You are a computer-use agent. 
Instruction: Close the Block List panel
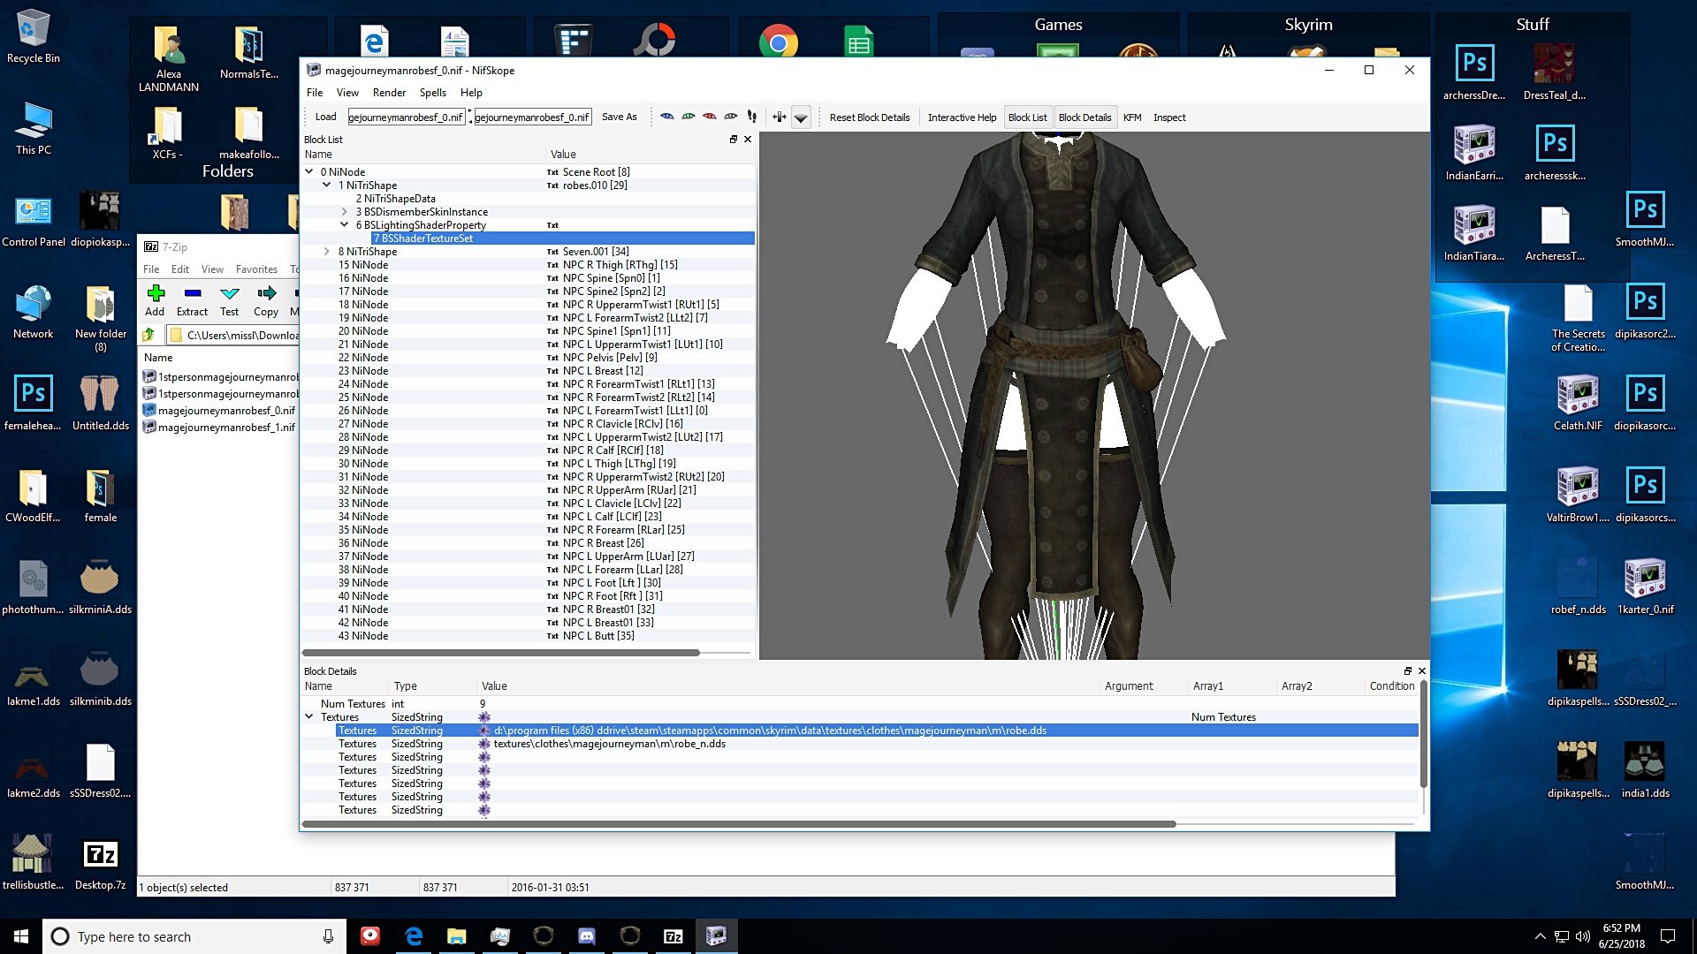748,139
